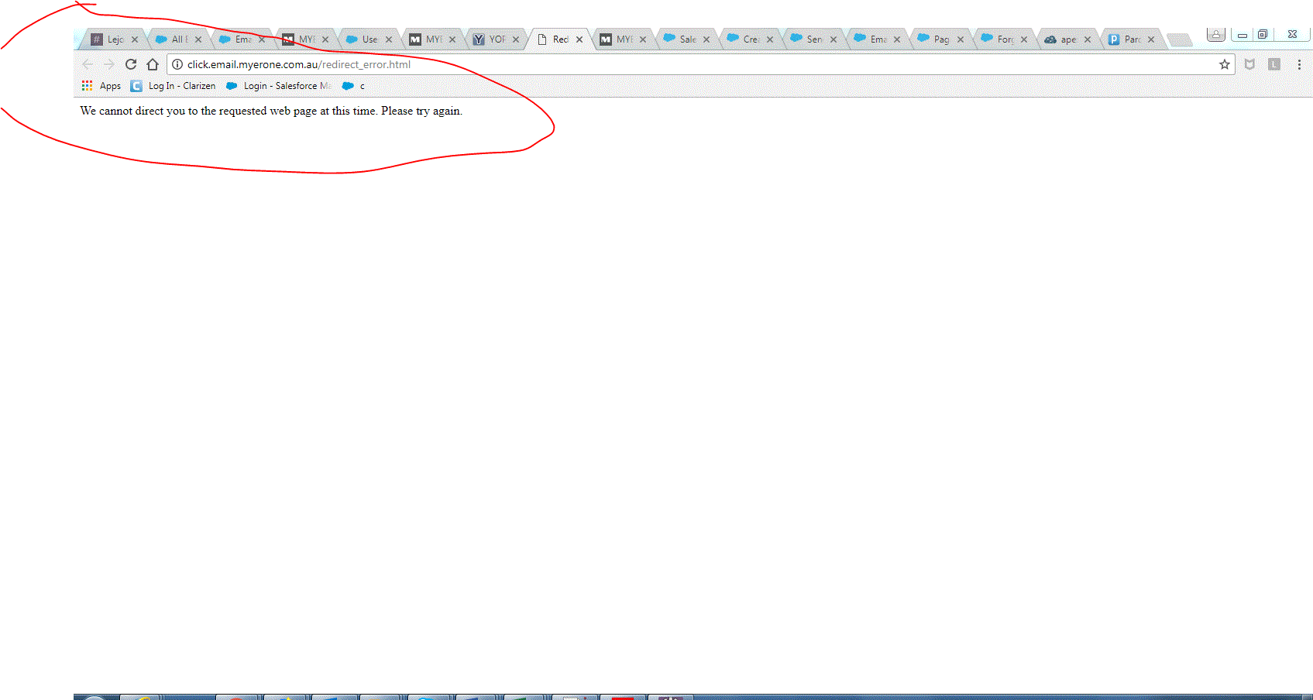Open the gray L extension icon

coord(1274,64)
